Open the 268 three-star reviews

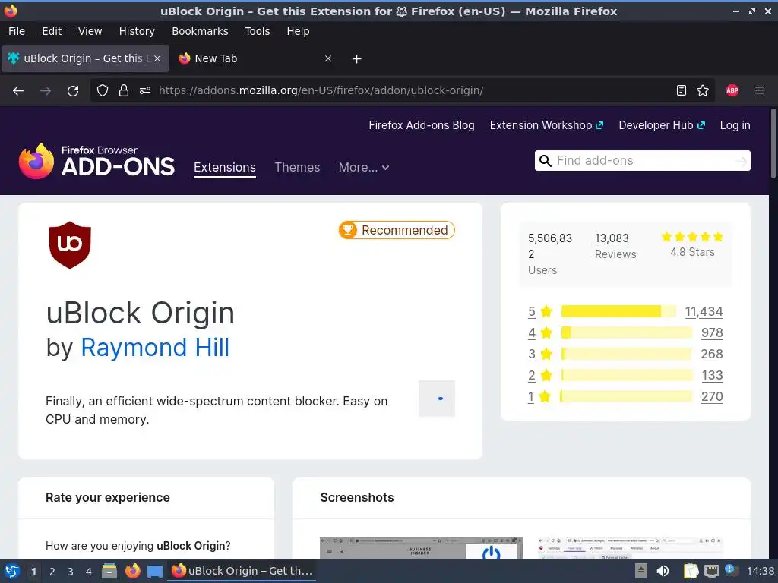click(x=711, y=355)
